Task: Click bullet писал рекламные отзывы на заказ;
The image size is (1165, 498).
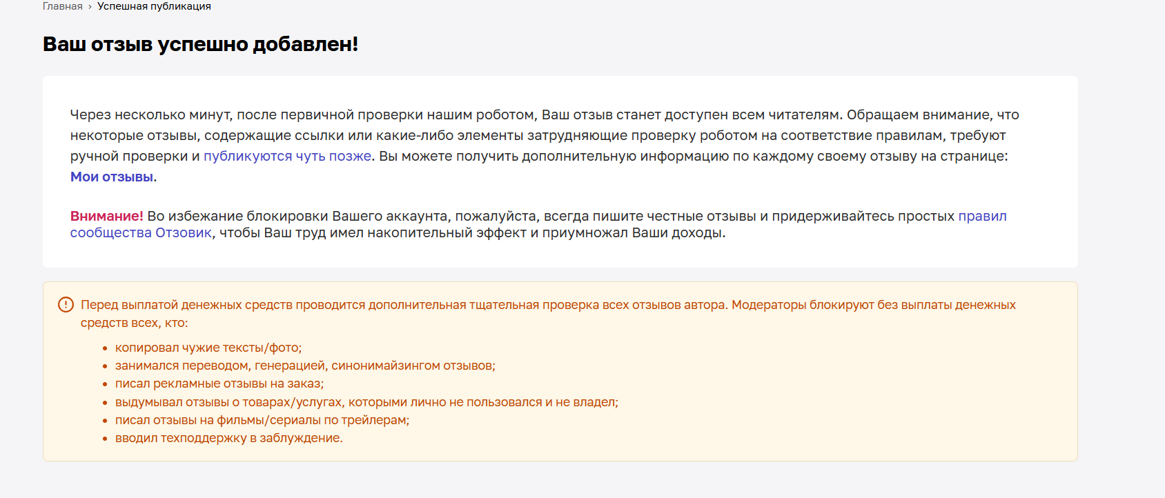Action: [x=219, y=384]
